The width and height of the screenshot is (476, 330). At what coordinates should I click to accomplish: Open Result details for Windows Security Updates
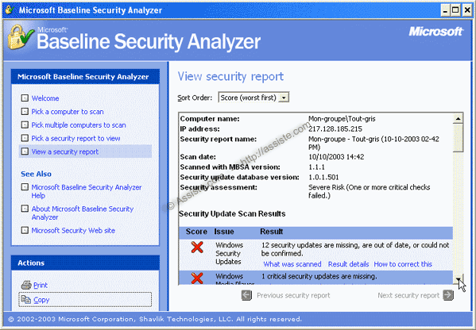pyautogui.click(x=349, y=264)
